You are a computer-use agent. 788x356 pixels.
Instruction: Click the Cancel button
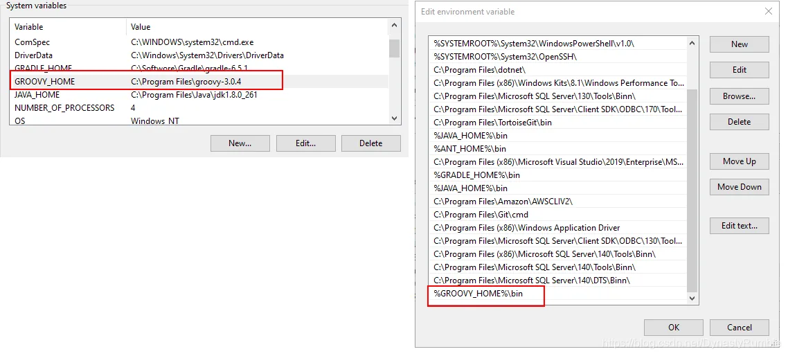coord(740,328)
